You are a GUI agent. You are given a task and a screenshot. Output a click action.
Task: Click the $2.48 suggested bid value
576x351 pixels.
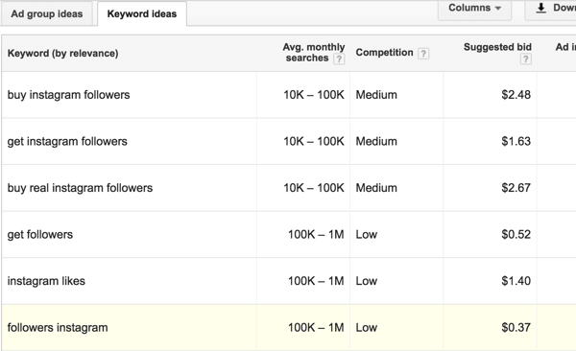516,95
